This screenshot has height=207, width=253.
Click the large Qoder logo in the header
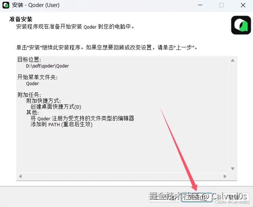[x=241, y=25]
